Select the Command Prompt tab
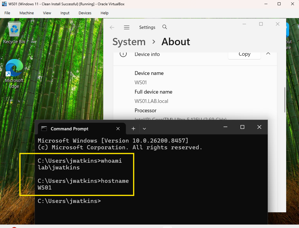299x228 pixels. [82, 129]
